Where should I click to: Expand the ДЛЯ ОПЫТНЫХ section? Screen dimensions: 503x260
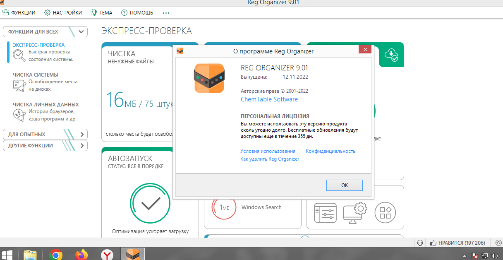tap(45, 134)
